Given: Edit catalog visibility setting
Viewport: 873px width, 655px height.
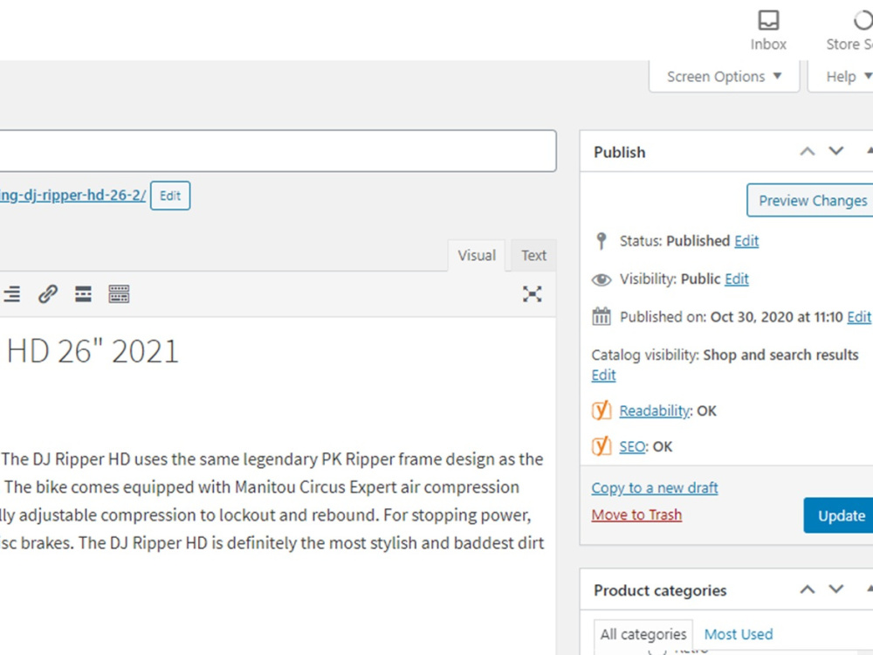Looking at the screenshot, I should (603, 375).
